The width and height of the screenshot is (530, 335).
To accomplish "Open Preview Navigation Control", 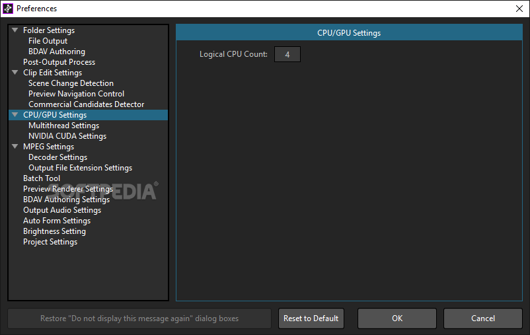I will (x=77, y=94).
